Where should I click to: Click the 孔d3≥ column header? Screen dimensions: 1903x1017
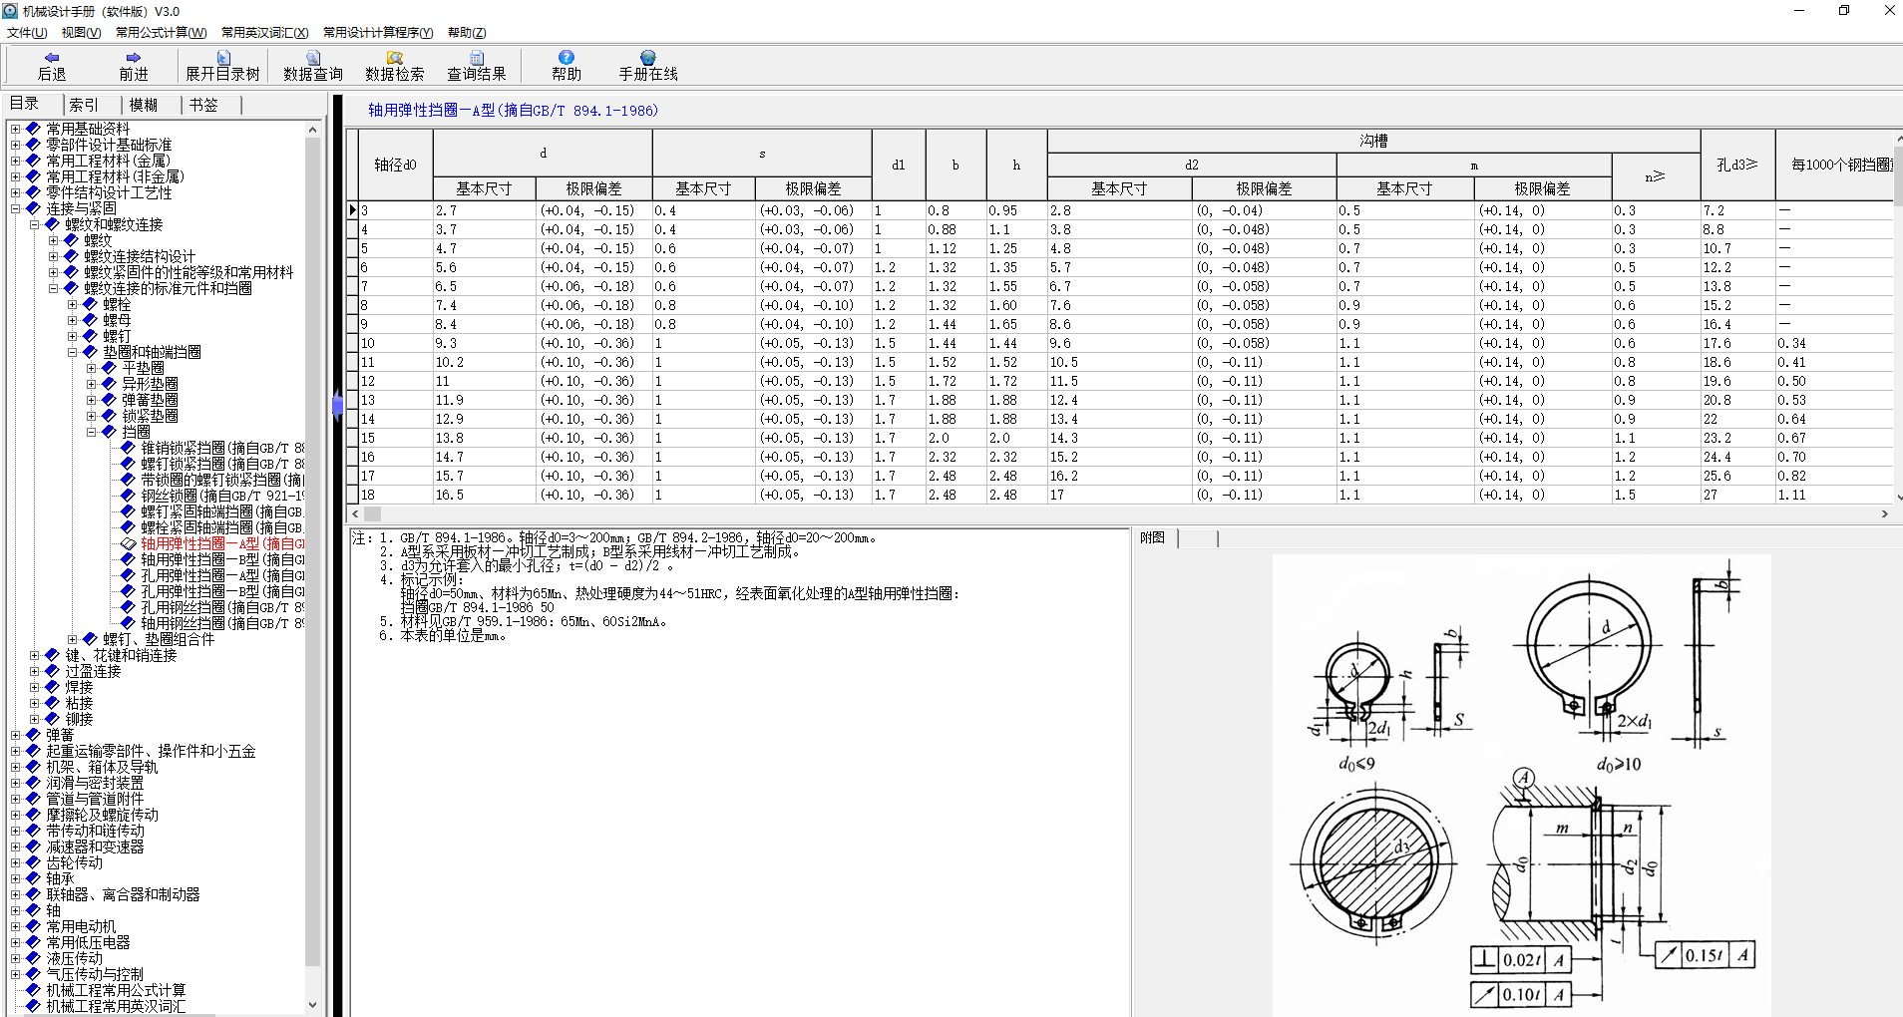click(1737, 165)
